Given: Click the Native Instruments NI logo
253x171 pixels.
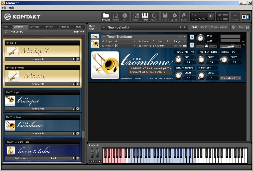Looking at the screenshot, I should [x=246, y=17].
